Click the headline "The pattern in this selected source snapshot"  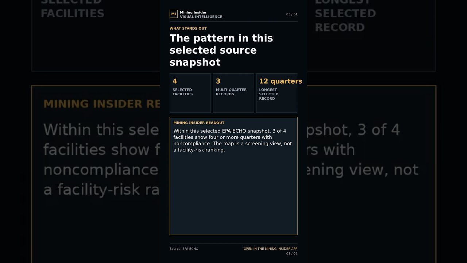[221, 50]
